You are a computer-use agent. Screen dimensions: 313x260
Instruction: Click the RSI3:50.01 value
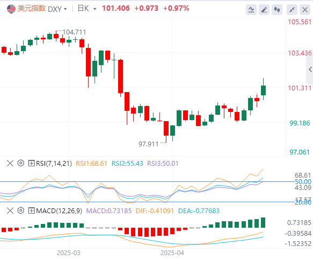(x=163, y=164)
